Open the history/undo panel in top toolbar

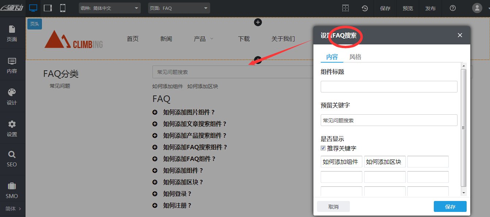(x=364, y=8)
